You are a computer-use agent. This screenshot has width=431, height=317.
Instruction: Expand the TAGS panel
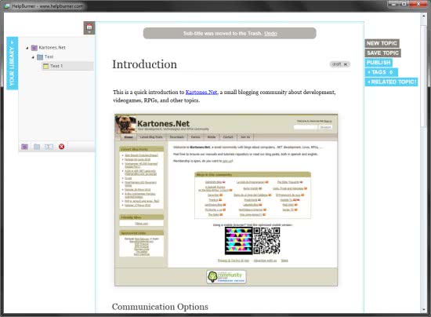(x=381, y=72)
